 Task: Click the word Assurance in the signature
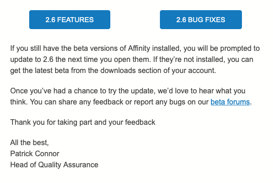point(81,165)
